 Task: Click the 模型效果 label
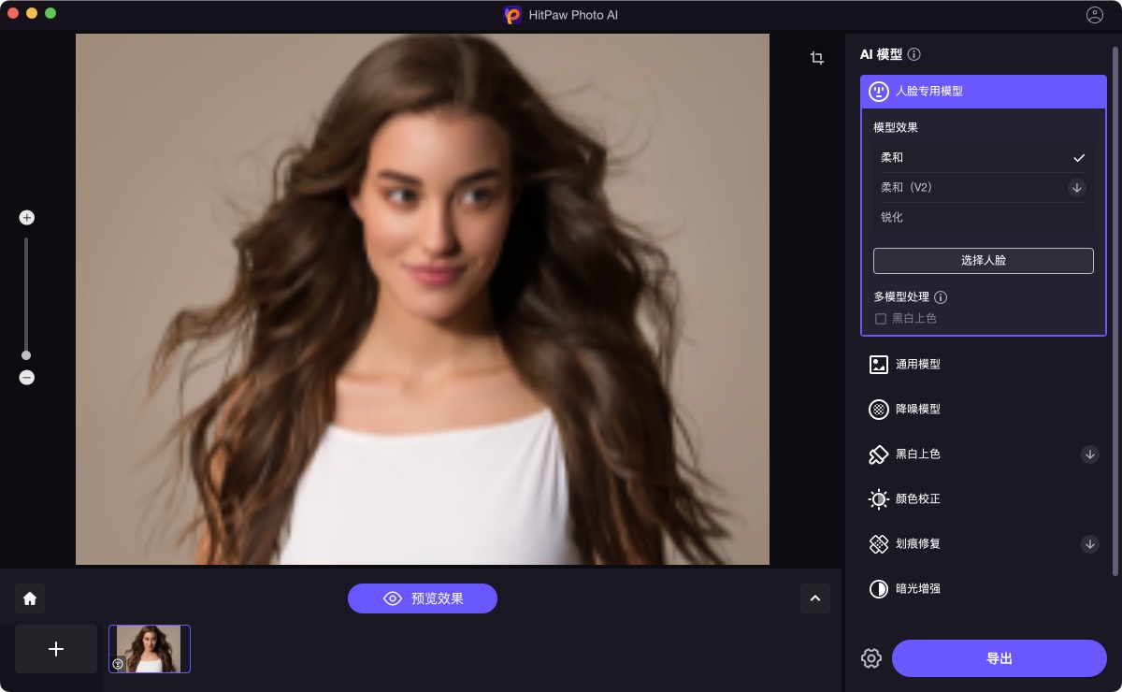tap(896, 127)
